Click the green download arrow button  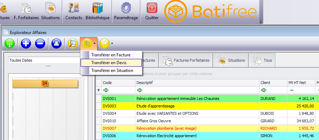[x=10, y=44]
